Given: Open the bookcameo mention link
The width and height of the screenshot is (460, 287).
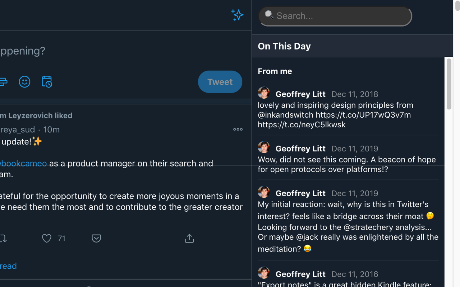Looking at the screenshot, I should pos(24,163).
